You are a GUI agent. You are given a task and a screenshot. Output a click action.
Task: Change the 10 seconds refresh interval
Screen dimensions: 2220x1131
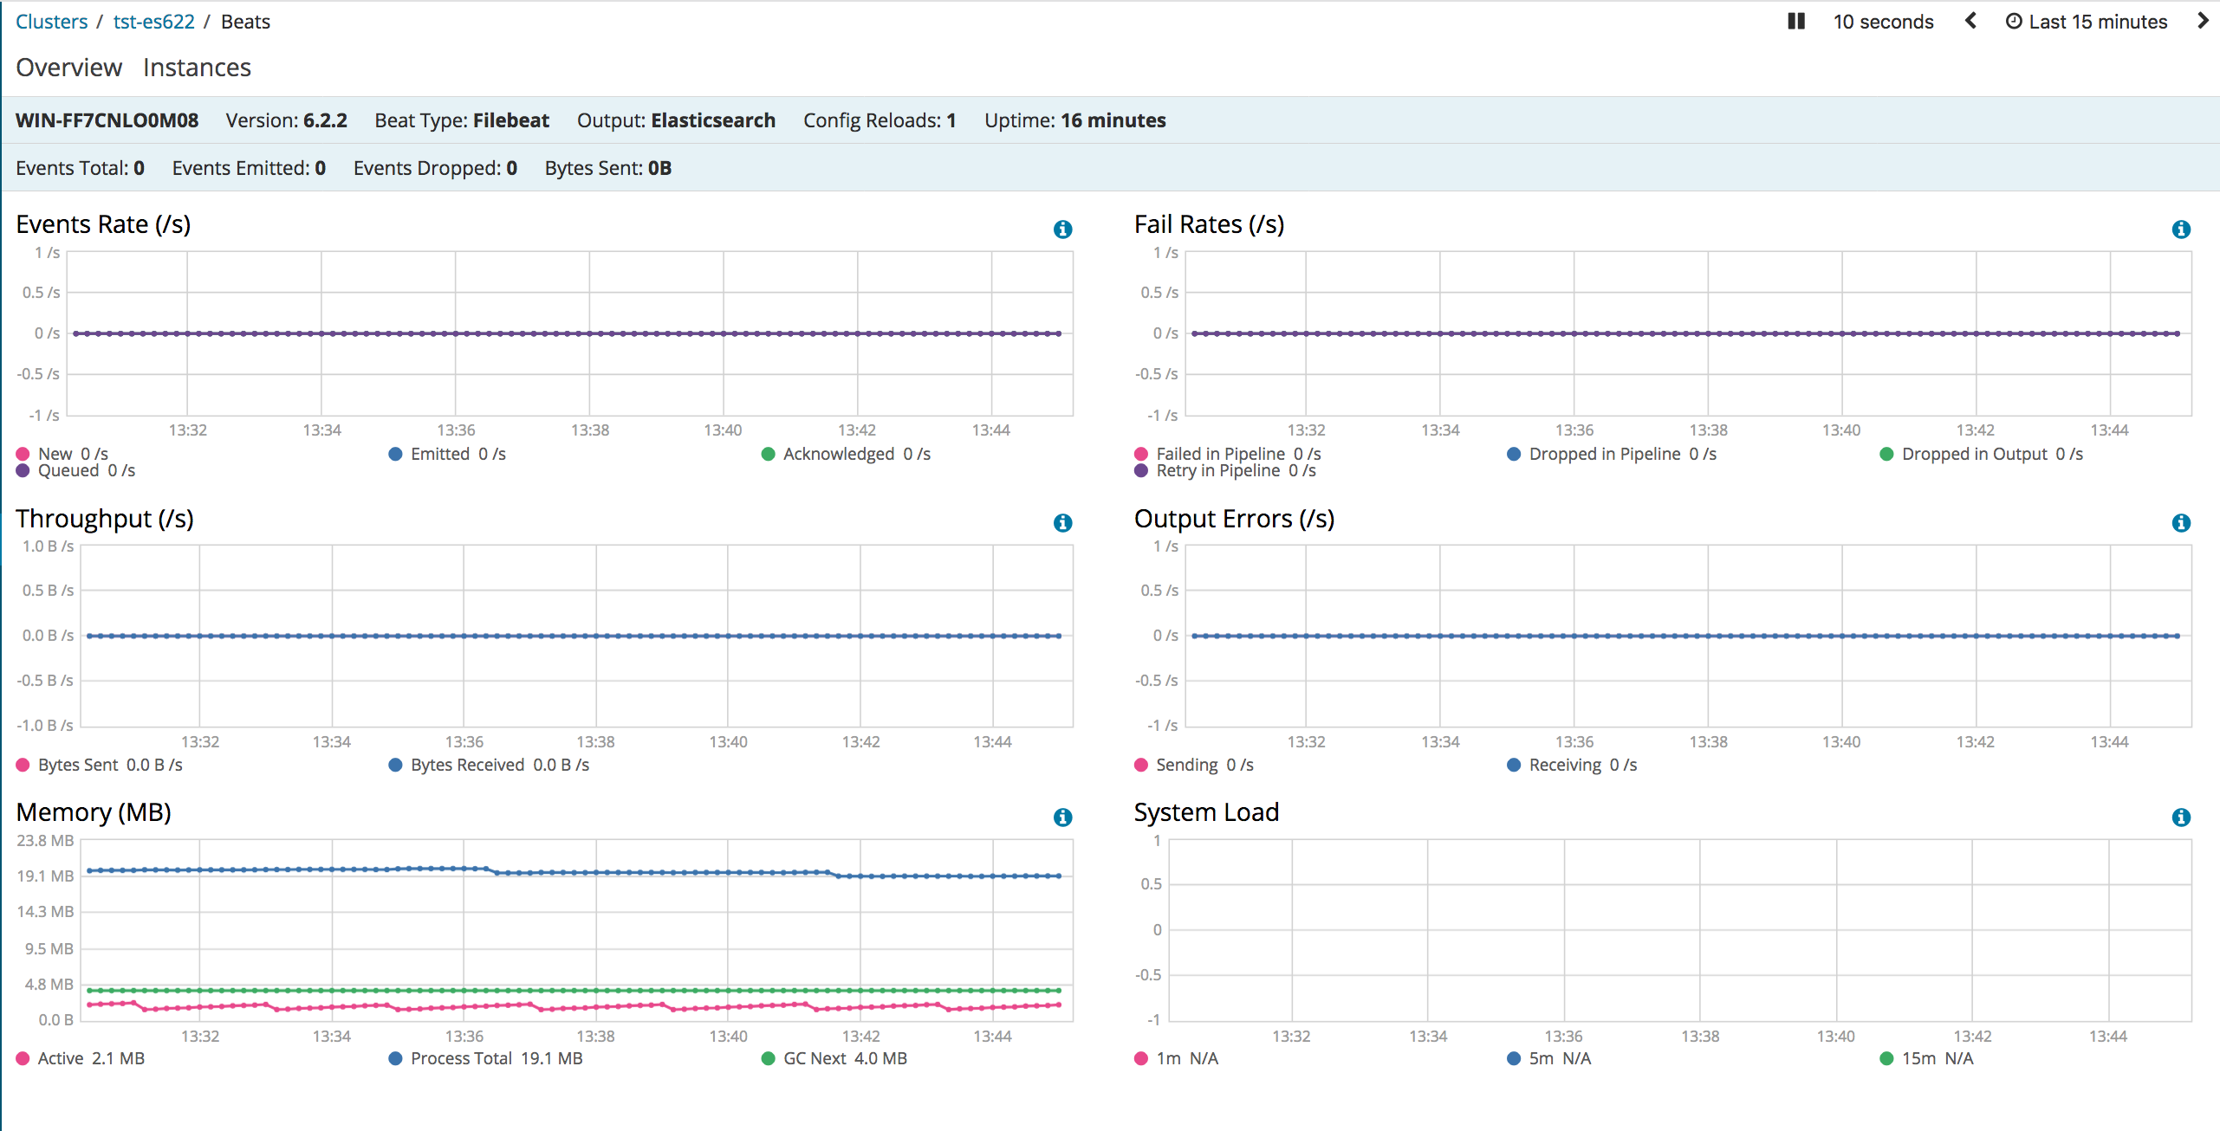pyautogui.click(x=1882, y=21)
